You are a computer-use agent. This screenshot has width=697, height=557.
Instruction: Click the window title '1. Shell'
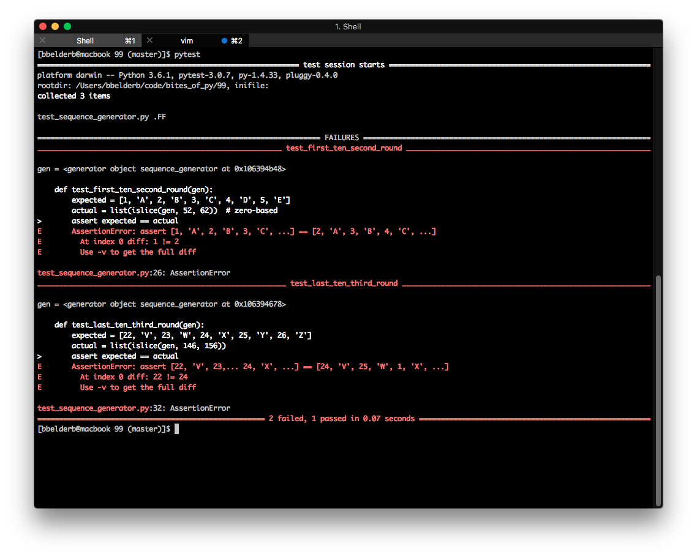(348, 26)
